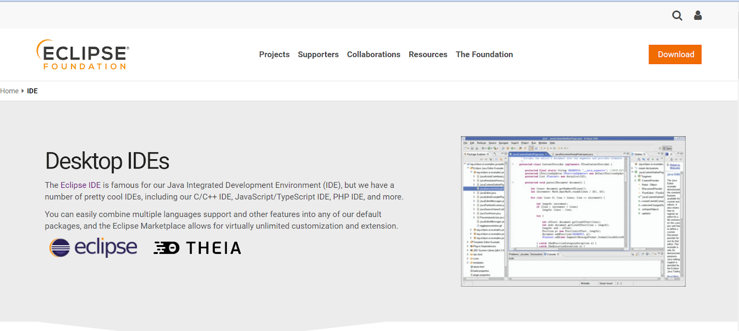This screenshot has width=739, height=331.
Task: Click the orange Download button
Action: (675, 54)
